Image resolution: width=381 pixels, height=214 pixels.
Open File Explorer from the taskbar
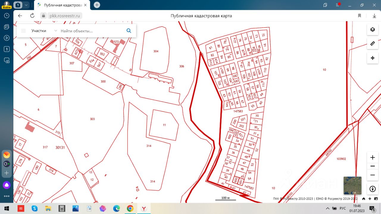click(48, 209)
